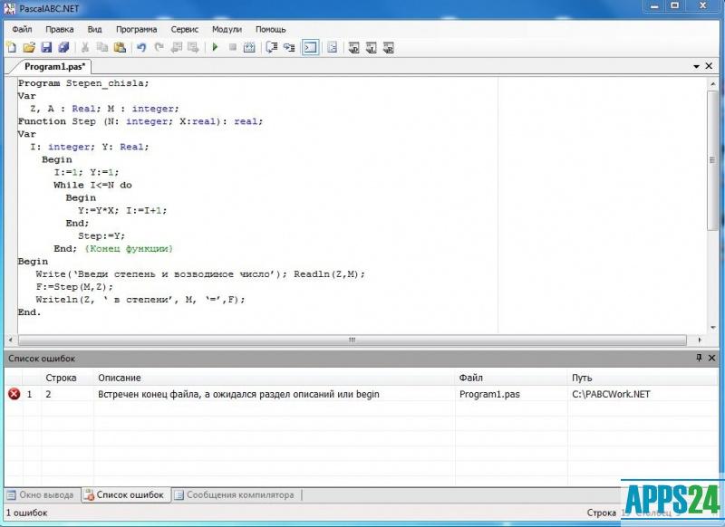Switch to the Окно вывода tab

point(42,494)
